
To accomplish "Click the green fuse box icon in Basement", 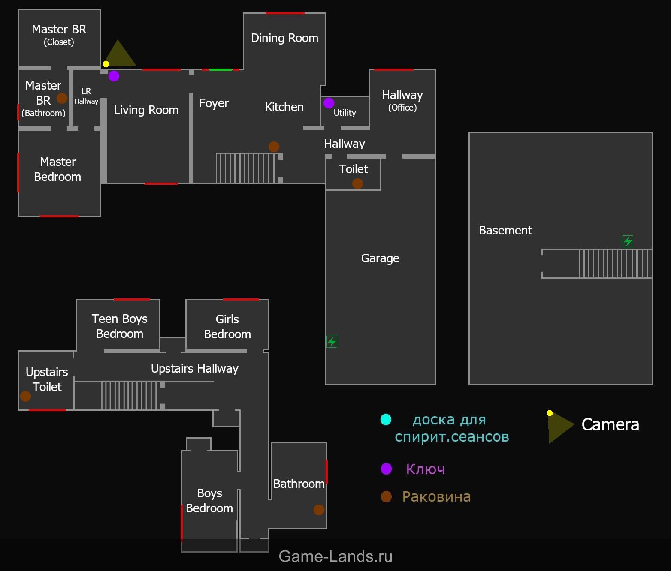I will (x=628, y=241).
